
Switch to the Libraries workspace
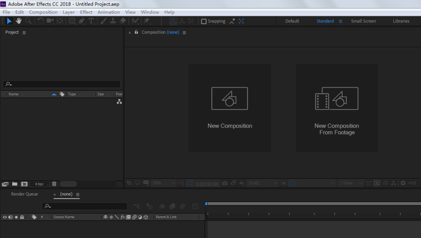pos(401,21)
